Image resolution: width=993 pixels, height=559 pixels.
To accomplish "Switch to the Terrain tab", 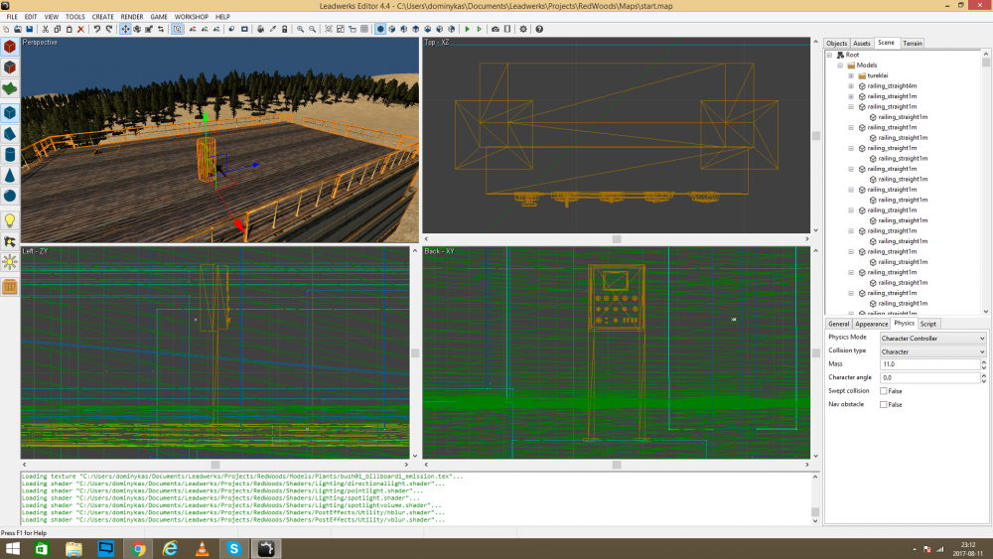I will click(912, 44).
